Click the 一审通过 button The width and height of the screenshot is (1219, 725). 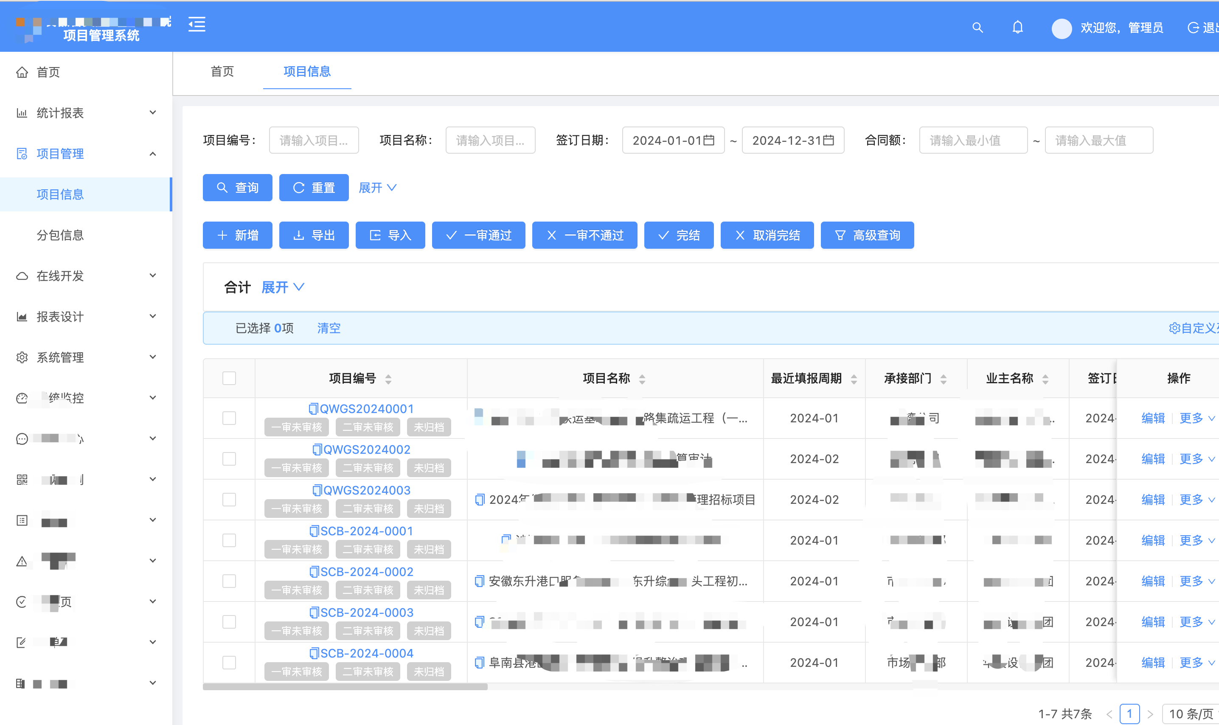click(x=479, y=235)
